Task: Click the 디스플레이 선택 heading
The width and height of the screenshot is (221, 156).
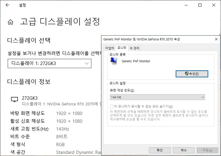Action: click(29, 41)
